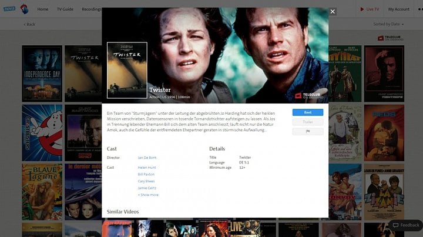The height and width of the screenshot is (237, 423).
Task: Open Helen Hunt's cast link
Action: coord(147,168)
